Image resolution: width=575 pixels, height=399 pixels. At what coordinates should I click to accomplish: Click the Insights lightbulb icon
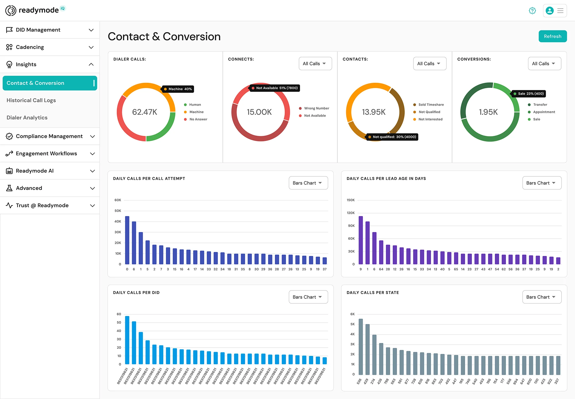pos(9,64)
